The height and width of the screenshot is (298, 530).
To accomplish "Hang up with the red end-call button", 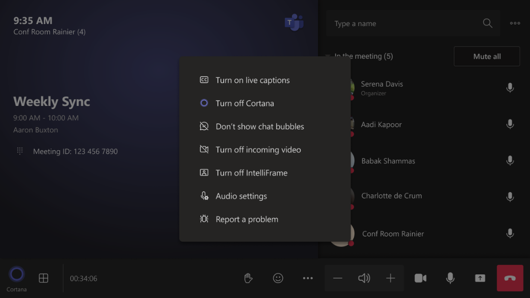I will pyautogui.click(x=510, y=278).
